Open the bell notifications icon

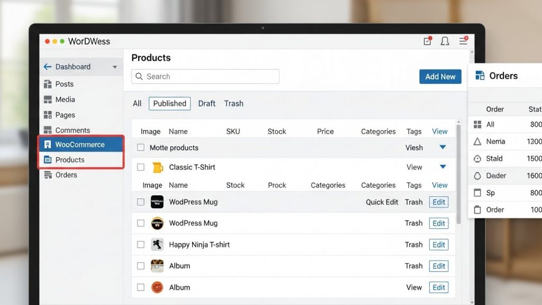[445, 41]
